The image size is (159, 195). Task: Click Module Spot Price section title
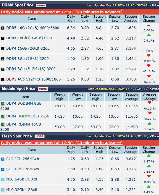(x=19, y=89)
